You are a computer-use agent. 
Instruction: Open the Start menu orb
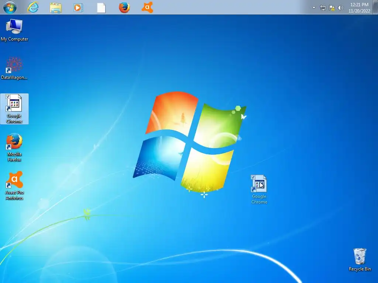click(x=10, y=7)
